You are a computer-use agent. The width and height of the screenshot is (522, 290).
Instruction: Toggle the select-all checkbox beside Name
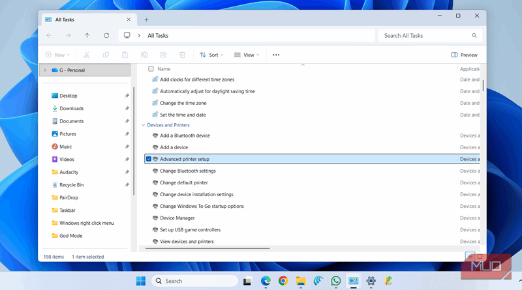[151, 68]
